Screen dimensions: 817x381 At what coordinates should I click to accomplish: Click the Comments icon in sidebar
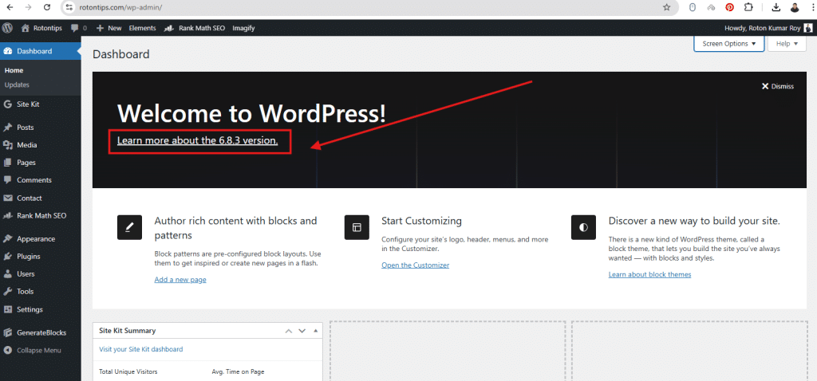coord(8,180)
